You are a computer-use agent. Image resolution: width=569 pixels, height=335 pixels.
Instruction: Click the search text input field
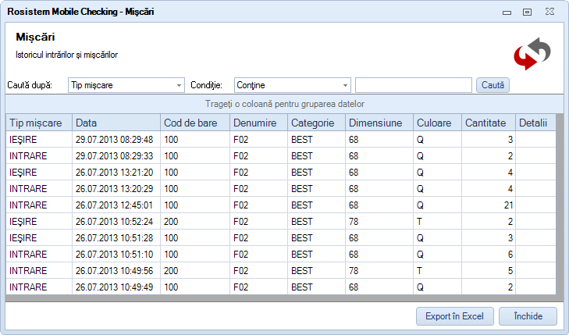click(x=413, y=85)
